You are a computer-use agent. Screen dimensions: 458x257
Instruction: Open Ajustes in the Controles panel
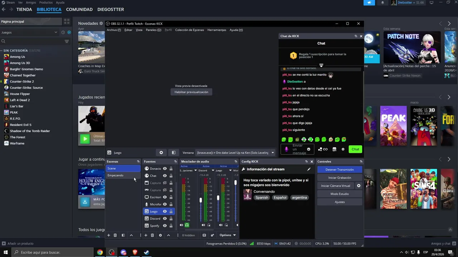click(340, 202)
